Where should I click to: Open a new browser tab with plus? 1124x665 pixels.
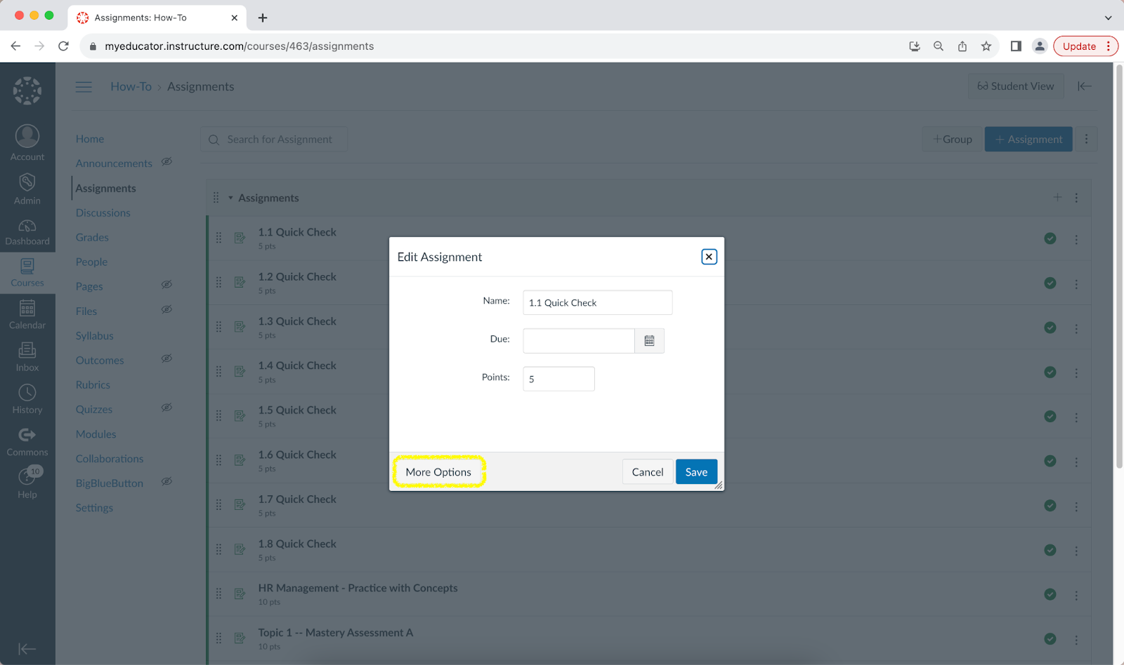[263, 18]
